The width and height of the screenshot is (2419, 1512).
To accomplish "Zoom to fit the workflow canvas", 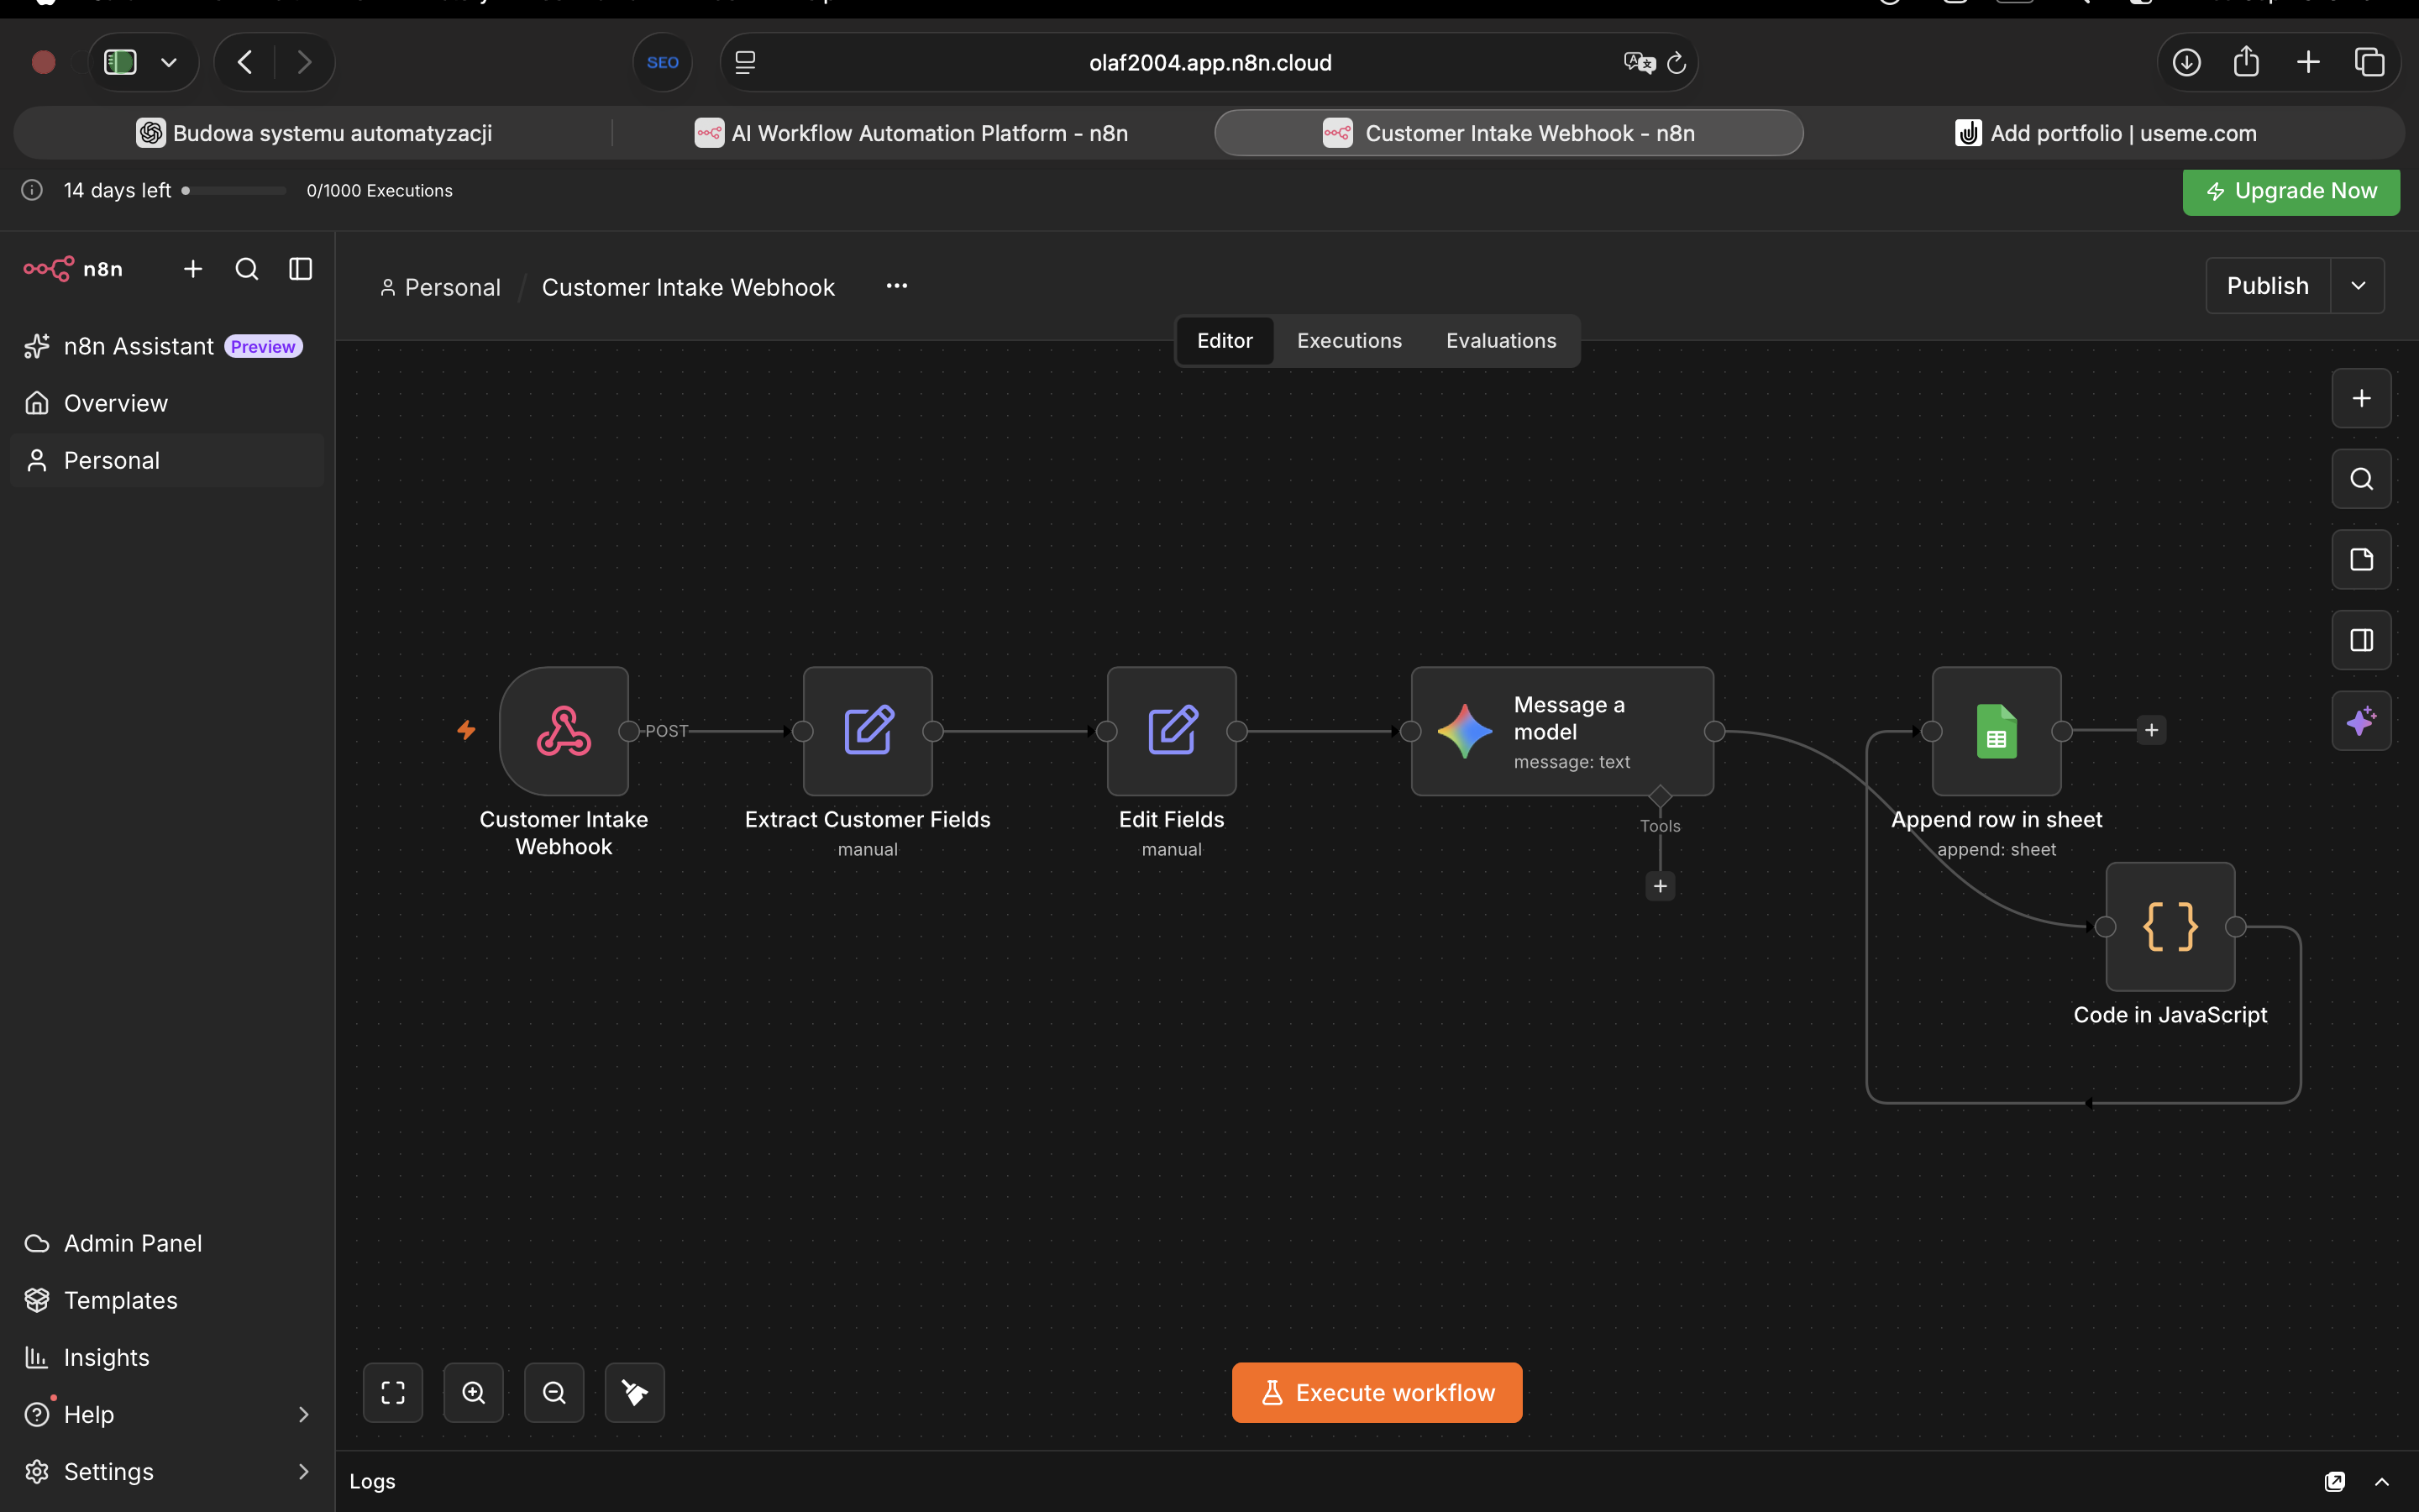I will [x=393, y=1392].
